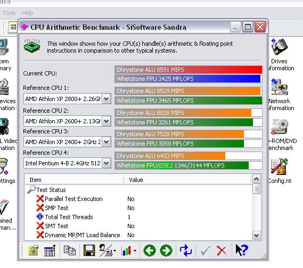Expand Reference CPU 2 dropdown arrow
Image resolution: width=303 pixels, height=268 pixels.
(107, 121)
